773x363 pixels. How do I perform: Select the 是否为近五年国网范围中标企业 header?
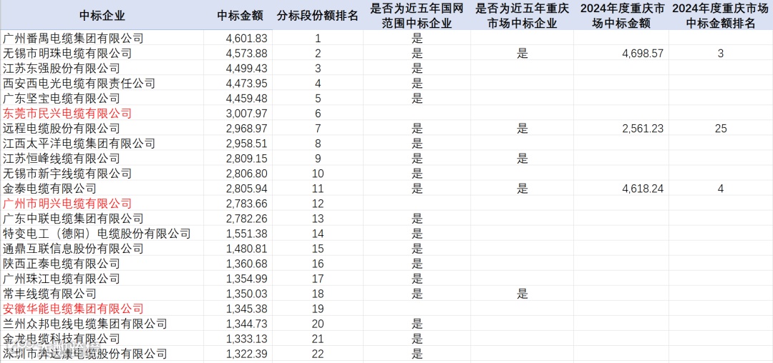pyautogui.click(x=417, y=15)
